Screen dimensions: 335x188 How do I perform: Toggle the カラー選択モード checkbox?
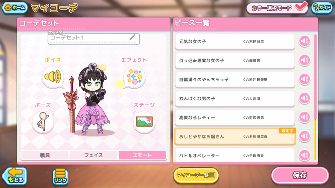coord(301,7)
